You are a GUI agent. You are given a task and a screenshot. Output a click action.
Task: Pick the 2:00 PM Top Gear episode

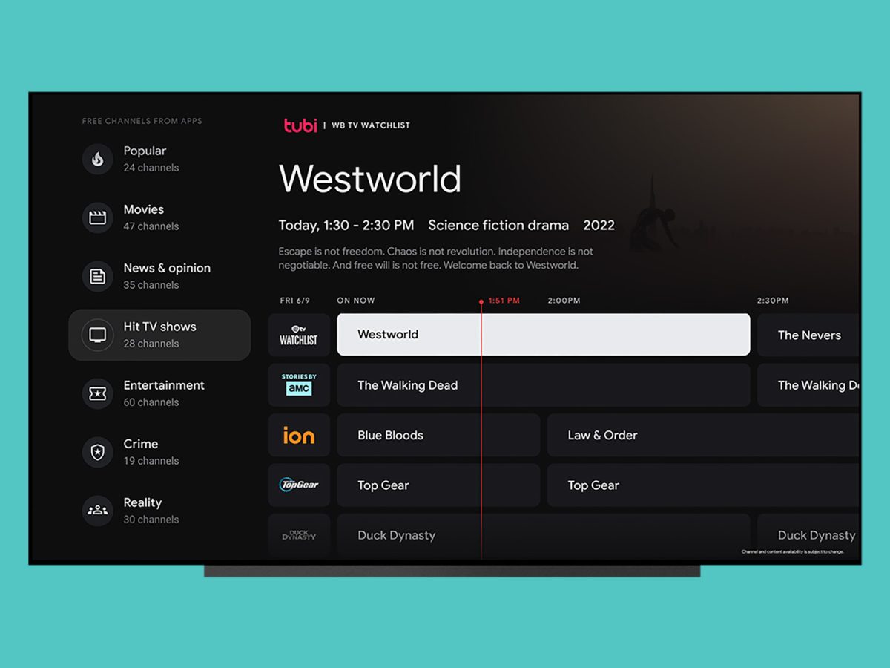[702, 485]
